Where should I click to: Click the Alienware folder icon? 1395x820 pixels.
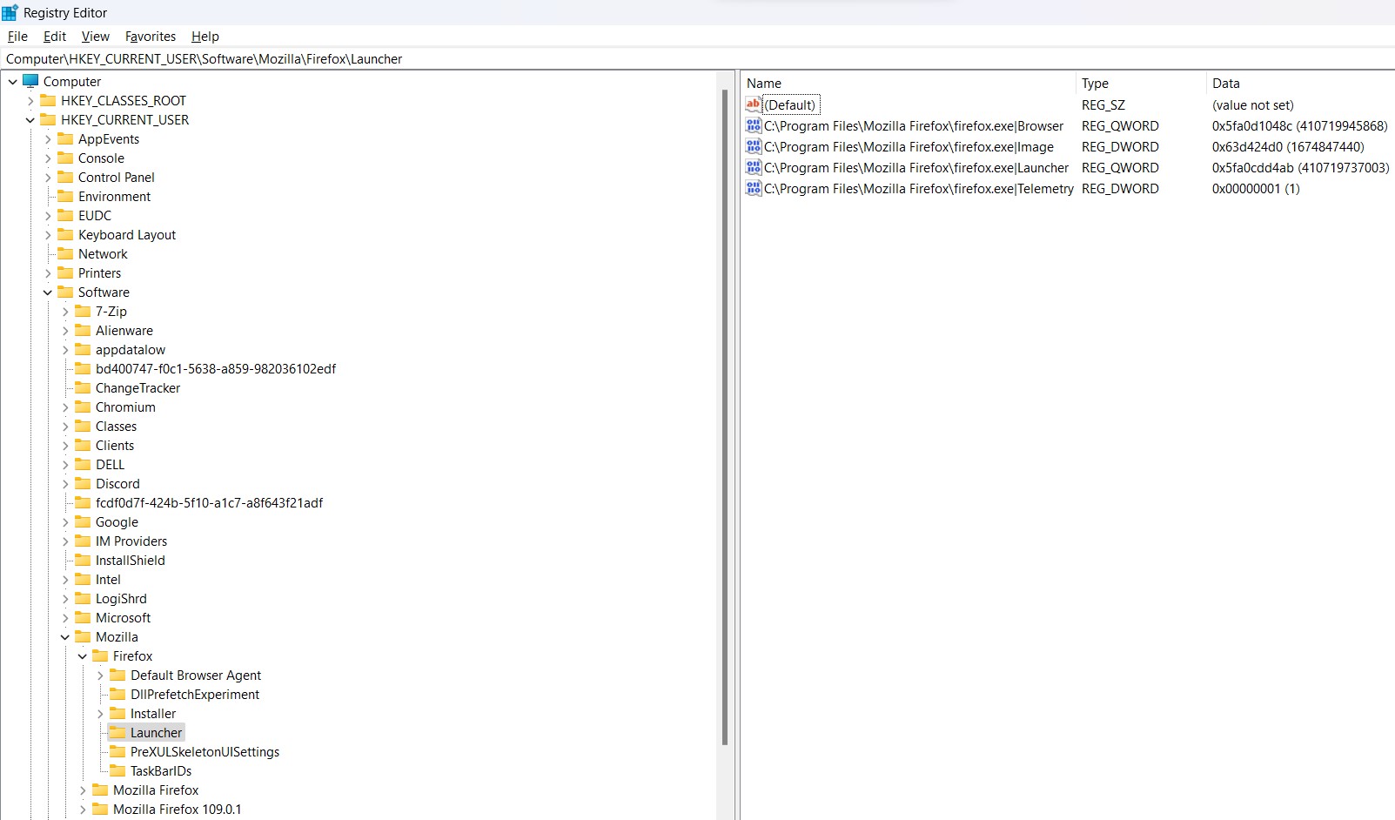tap(83, 330)
